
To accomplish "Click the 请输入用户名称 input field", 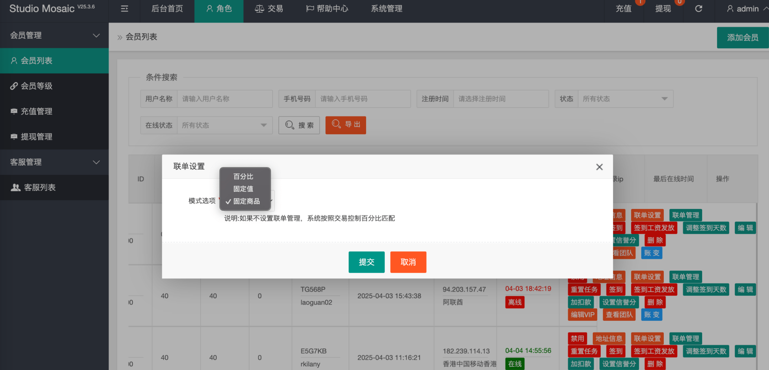I will 224,99.
